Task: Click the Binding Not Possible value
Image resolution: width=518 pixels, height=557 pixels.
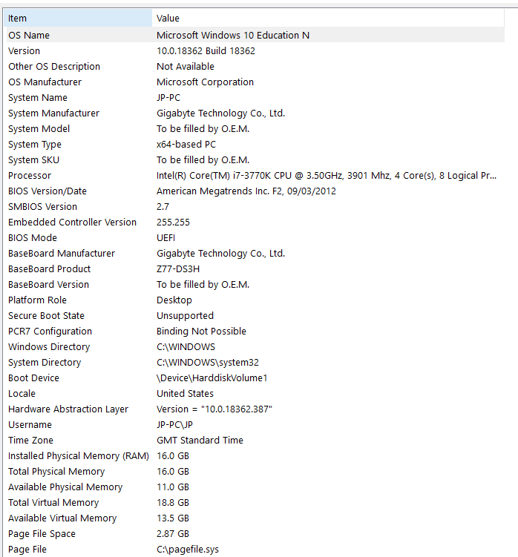Action: (x=201, y=332)
